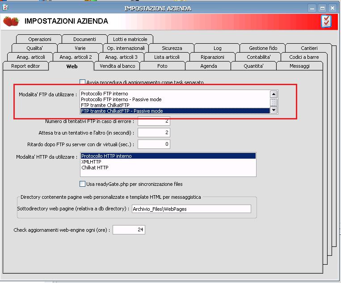Open the Messaggi tab
The image size is (341, 283).
[299, 66]
